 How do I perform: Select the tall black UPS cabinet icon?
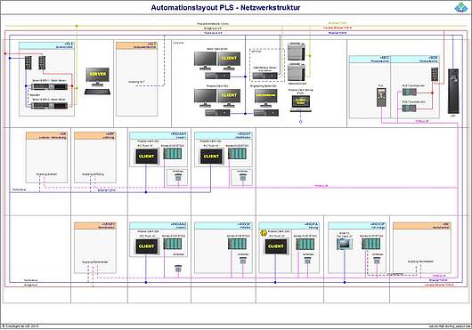(x=453, y=92)
